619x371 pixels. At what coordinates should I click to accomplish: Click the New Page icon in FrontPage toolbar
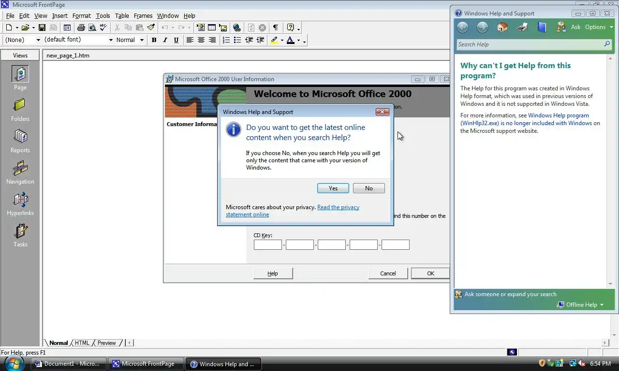pyautogui.click(x=9, y=28)
